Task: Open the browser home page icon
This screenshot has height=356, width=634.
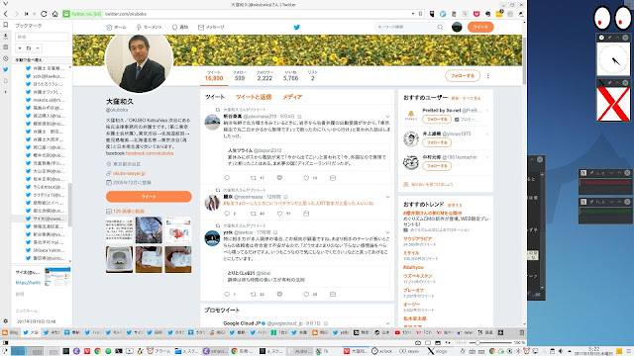Action: (55, 14)
